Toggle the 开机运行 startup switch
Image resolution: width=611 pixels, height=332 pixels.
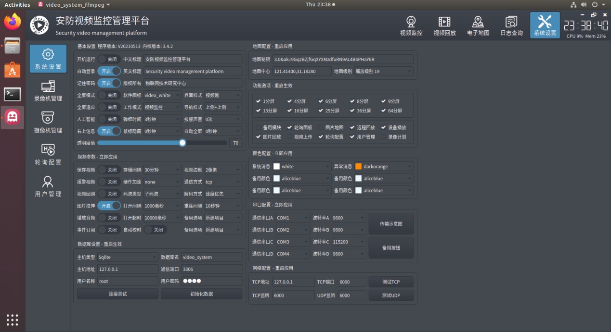coord(109,59)
